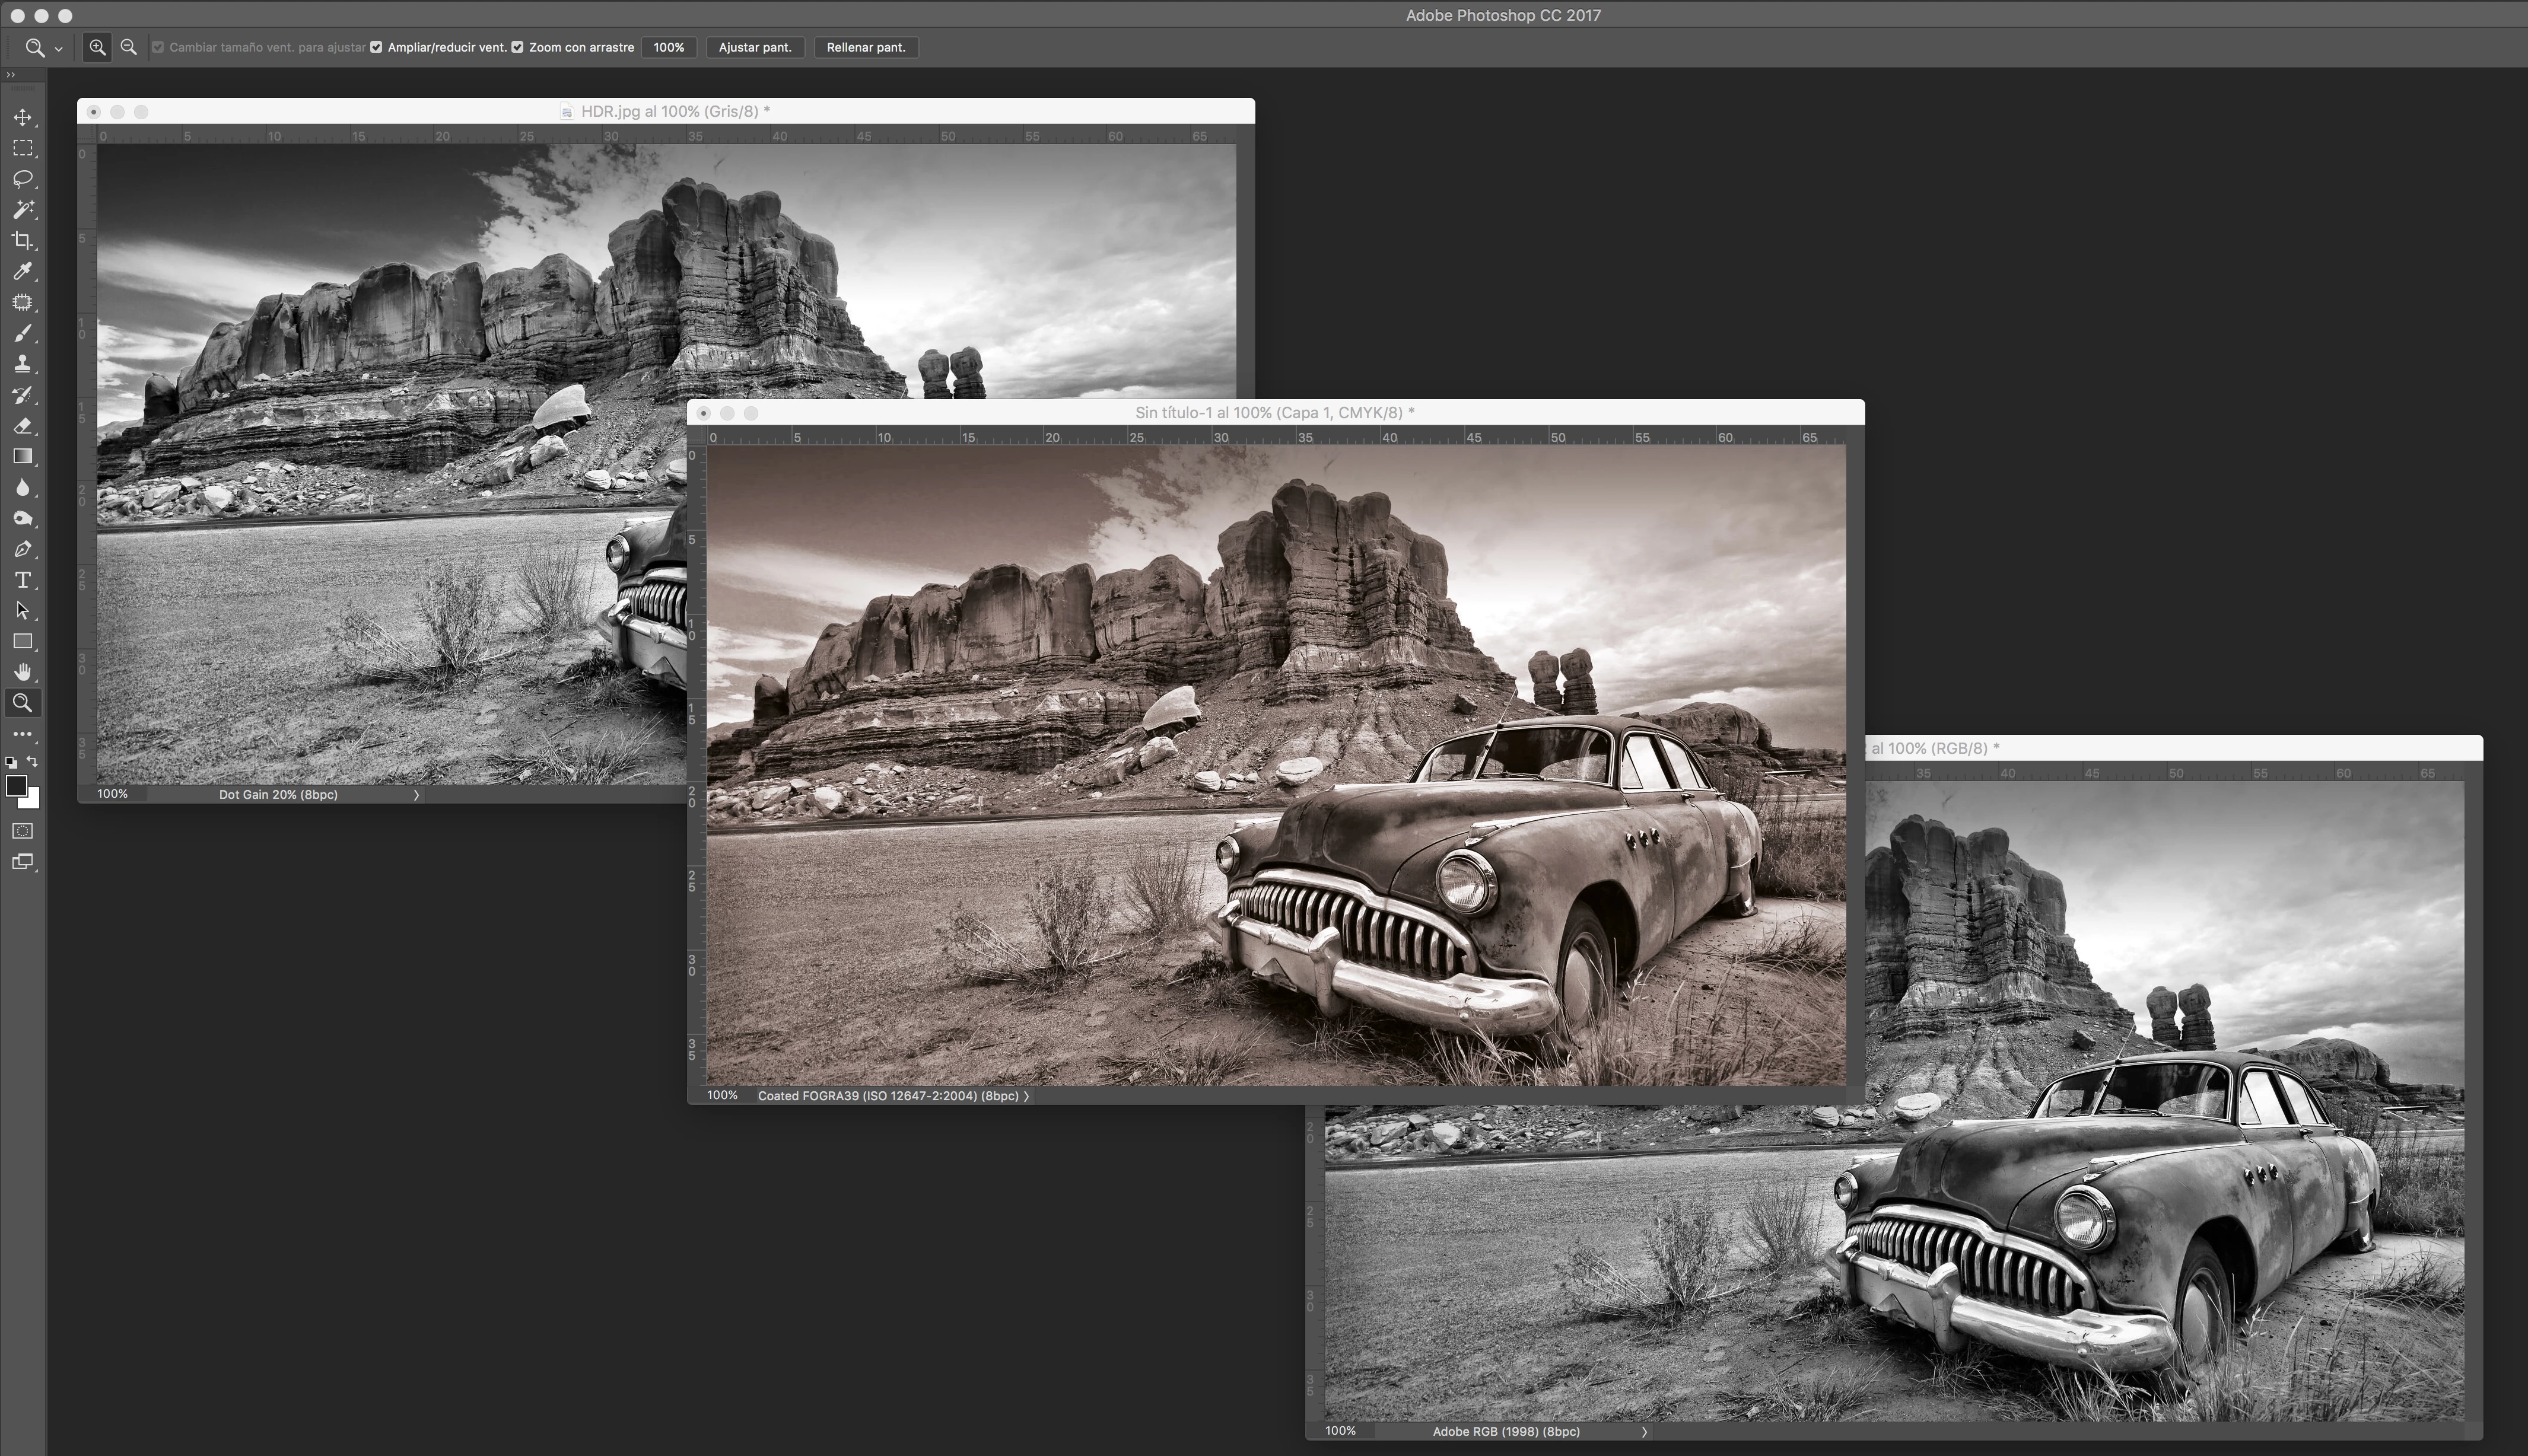Disable Zoom con arrastre checkbox
Image resolution: width=2528 pixels, height=1456 pixels.
tap(517, 47)
